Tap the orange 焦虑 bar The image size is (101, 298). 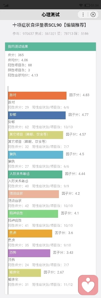pyautogui.click(x=30, y=233)
